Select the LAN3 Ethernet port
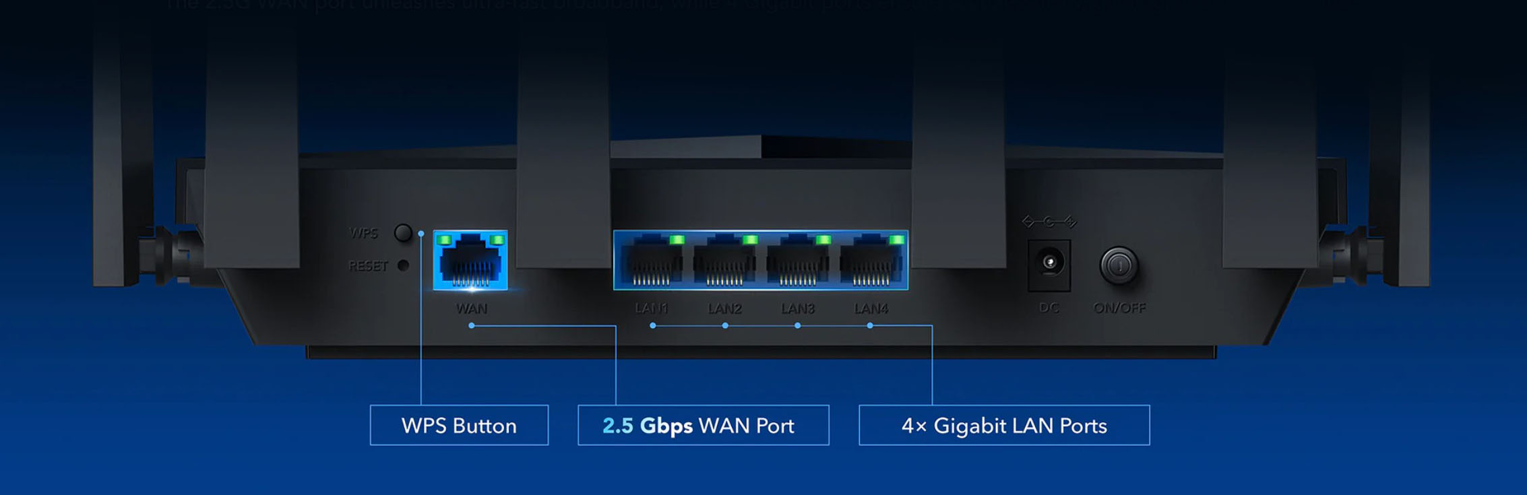Screen dimensions: 1527x495 coord(798,261)
